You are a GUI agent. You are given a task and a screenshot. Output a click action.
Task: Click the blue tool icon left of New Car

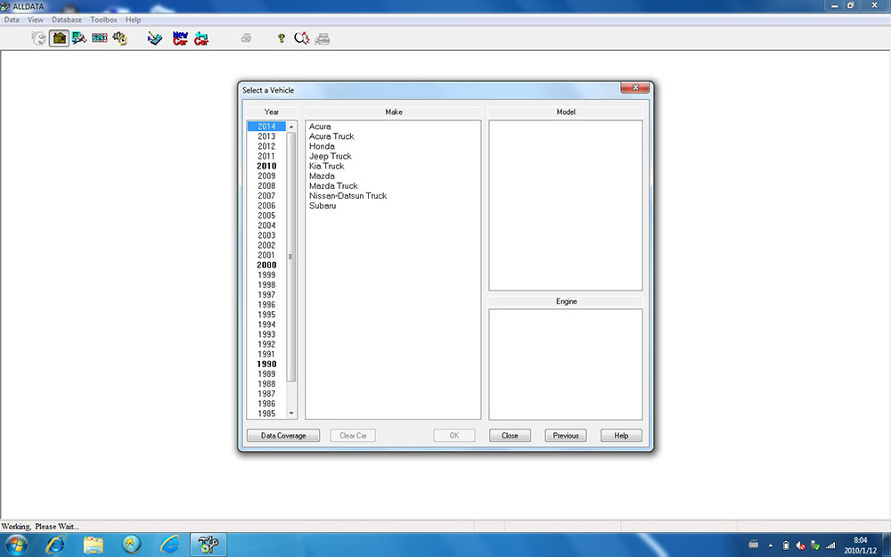[154, 38]
